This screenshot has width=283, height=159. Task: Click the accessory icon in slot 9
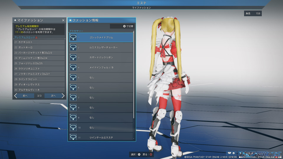click(x=73, y=117)
